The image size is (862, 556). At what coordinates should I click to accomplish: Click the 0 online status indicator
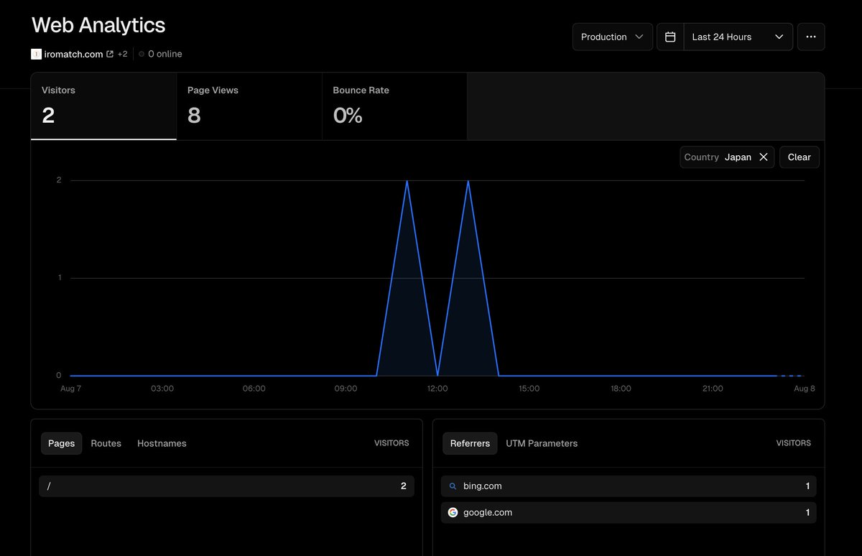160,54
